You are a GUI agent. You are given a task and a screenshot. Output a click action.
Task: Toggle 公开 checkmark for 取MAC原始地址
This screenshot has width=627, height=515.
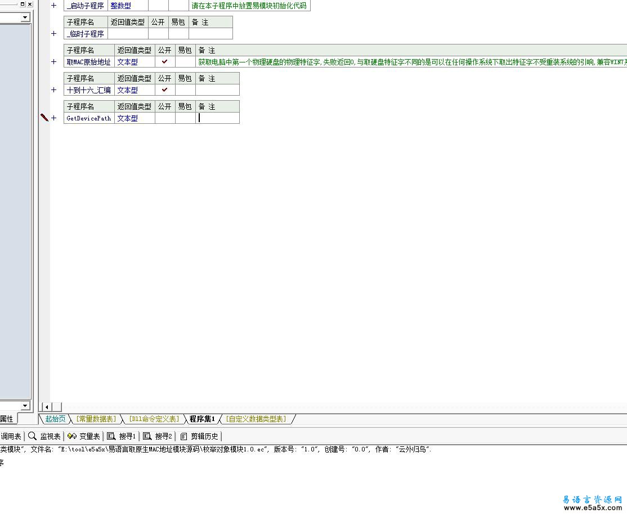pos(165,62)
